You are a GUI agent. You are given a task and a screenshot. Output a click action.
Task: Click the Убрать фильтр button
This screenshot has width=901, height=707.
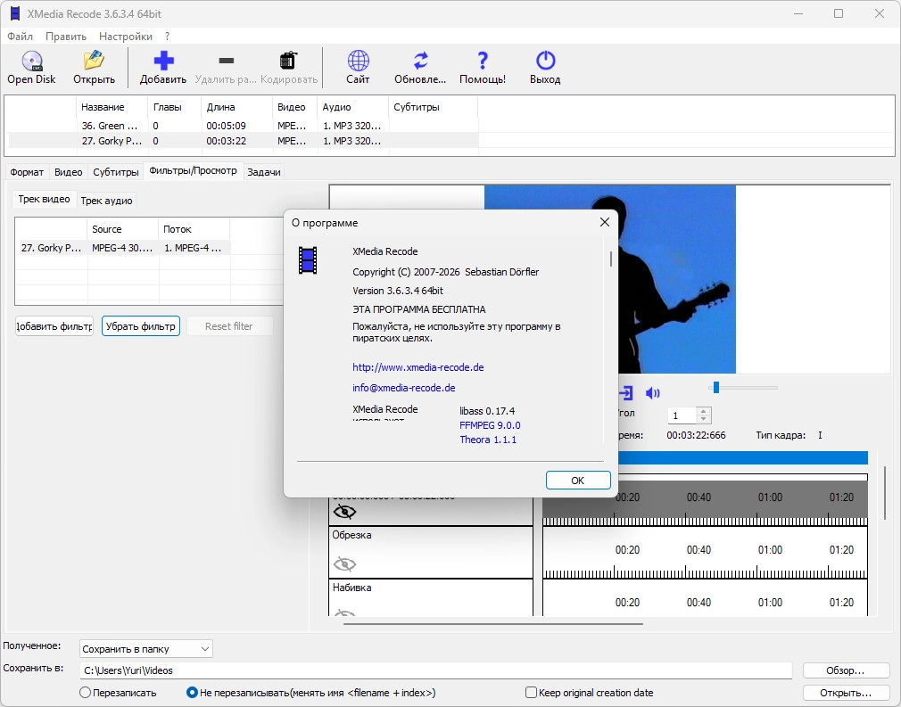(141, 326)
